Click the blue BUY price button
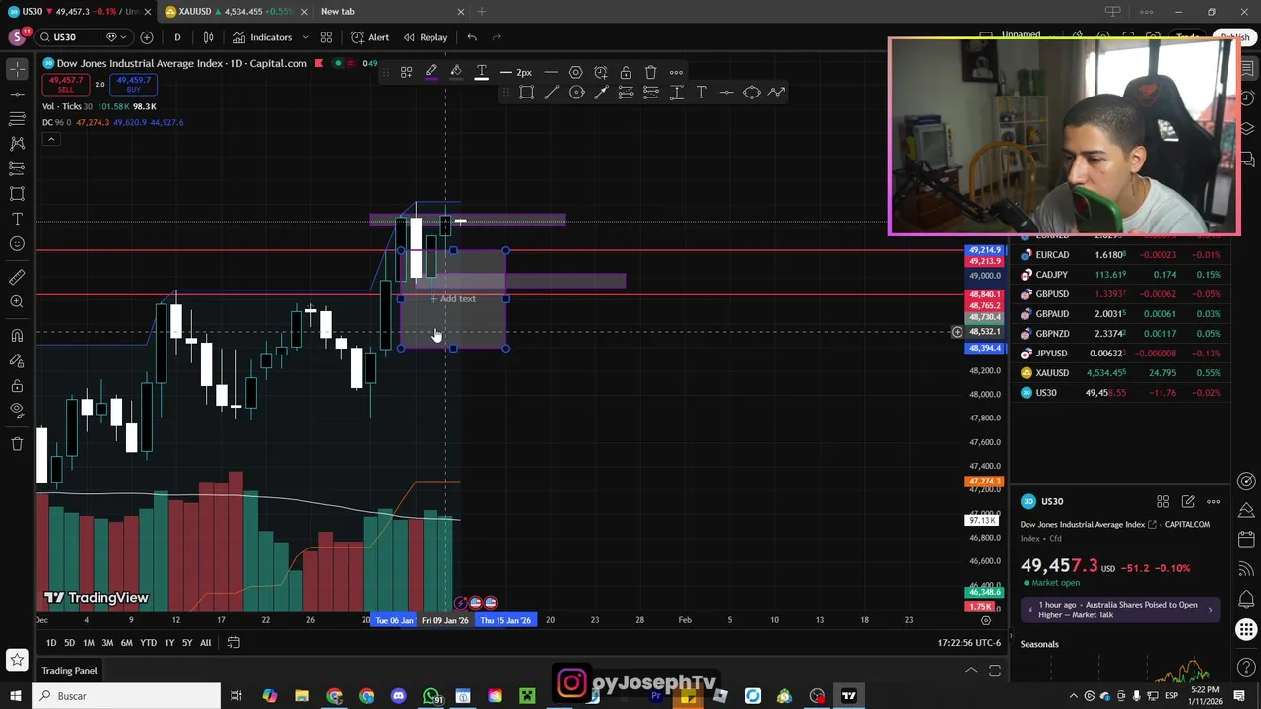 (133, 84)
